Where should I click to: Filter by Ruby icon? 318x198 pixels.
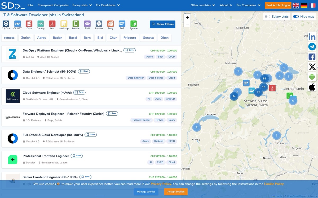click(111, 24)
